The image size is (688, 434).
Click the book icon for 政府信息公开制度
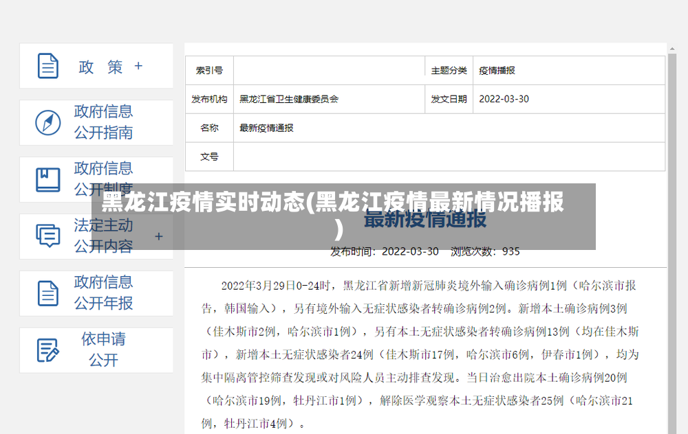(48, 179)
